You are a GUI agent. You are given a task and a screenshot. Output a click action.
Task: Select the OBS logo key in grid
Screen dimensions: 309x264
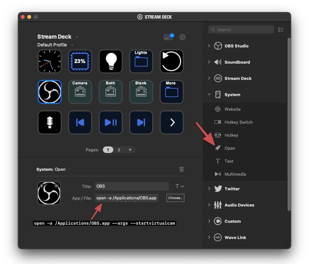coord(50,92)
